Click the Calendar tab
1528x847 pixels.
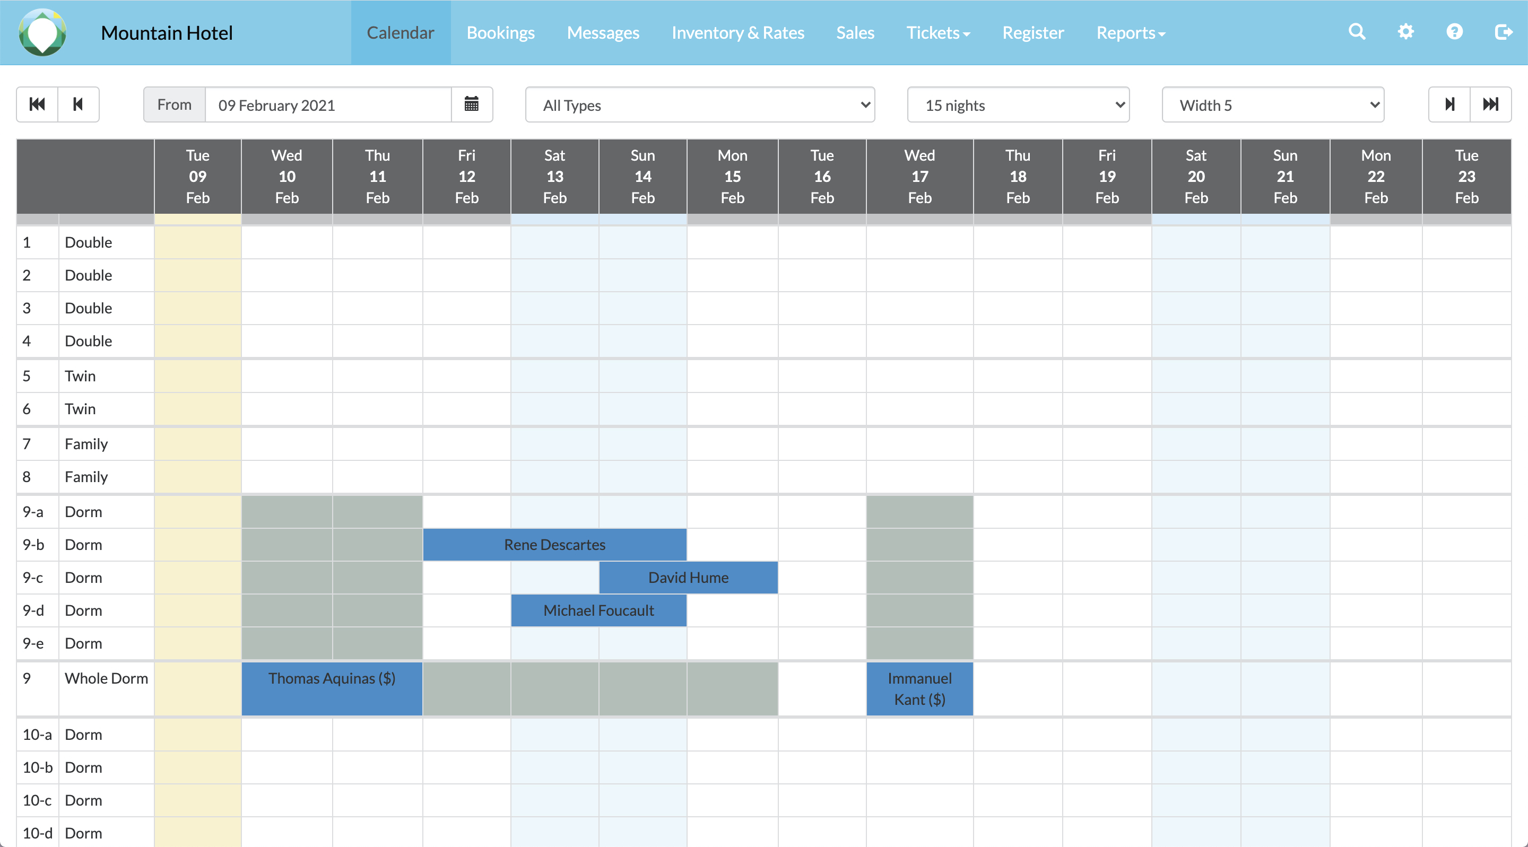tap(401, 32)
